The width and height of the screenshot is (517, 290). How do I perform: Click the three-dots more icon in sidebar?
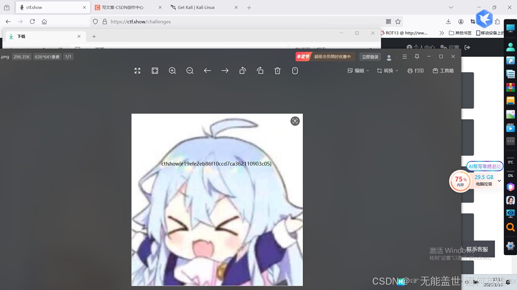click(x=510, y=141)
